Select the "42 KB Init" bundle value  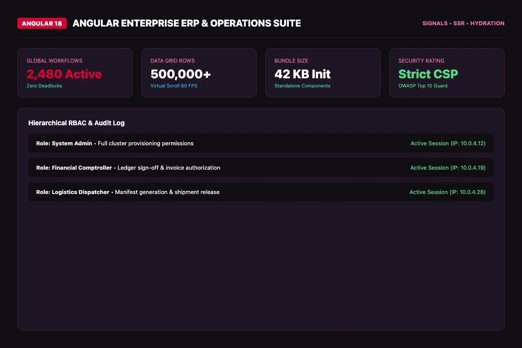click(x=302, y=74)
